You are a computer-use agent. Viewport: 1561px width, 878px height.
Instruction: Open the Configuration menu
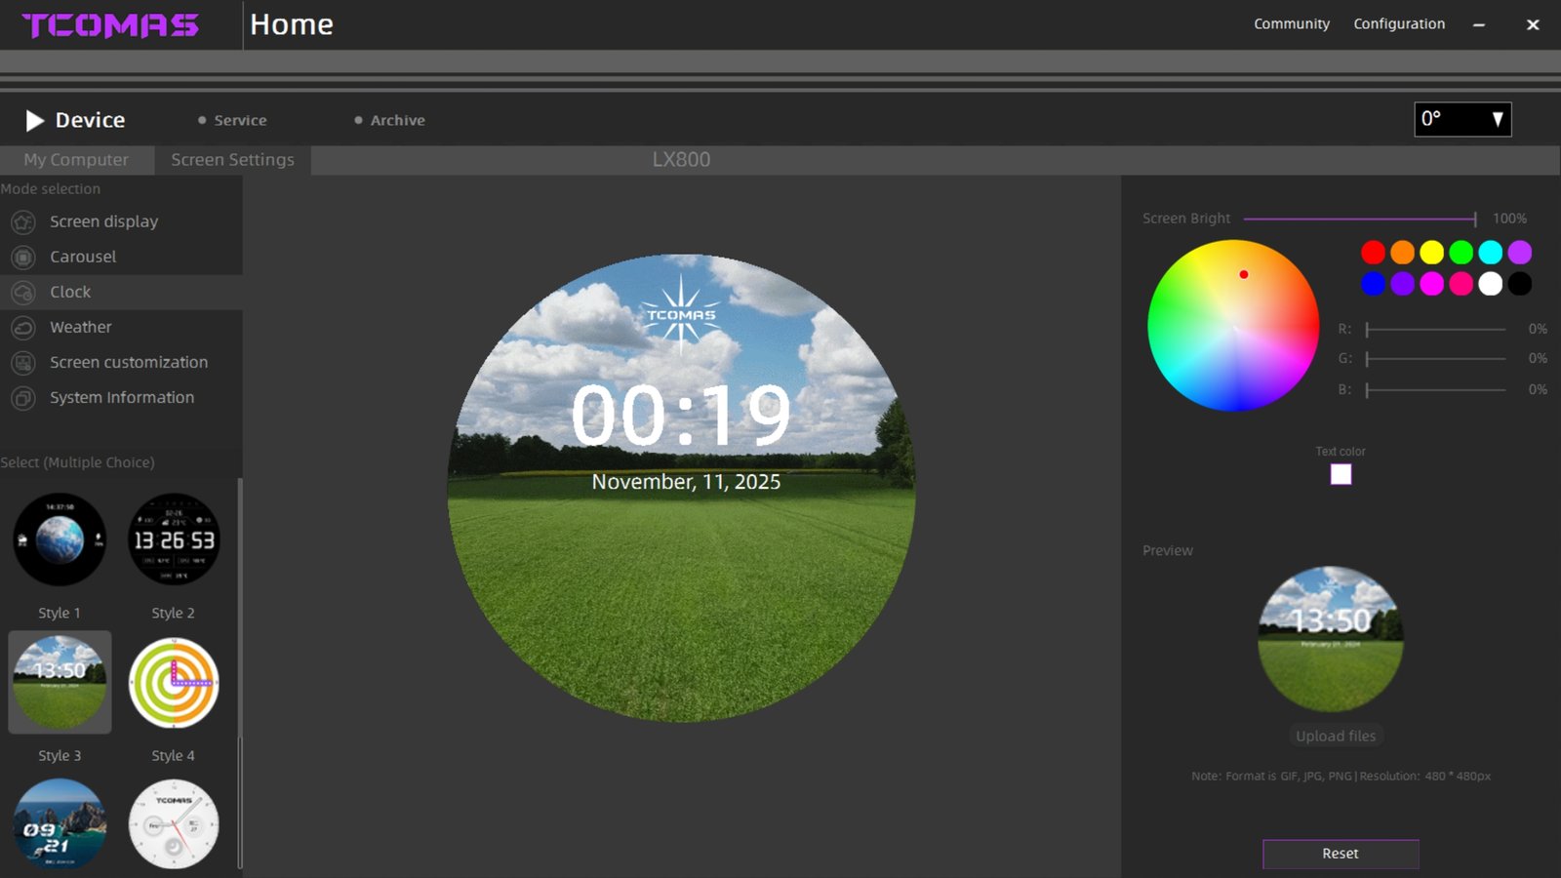point(1398,24)
